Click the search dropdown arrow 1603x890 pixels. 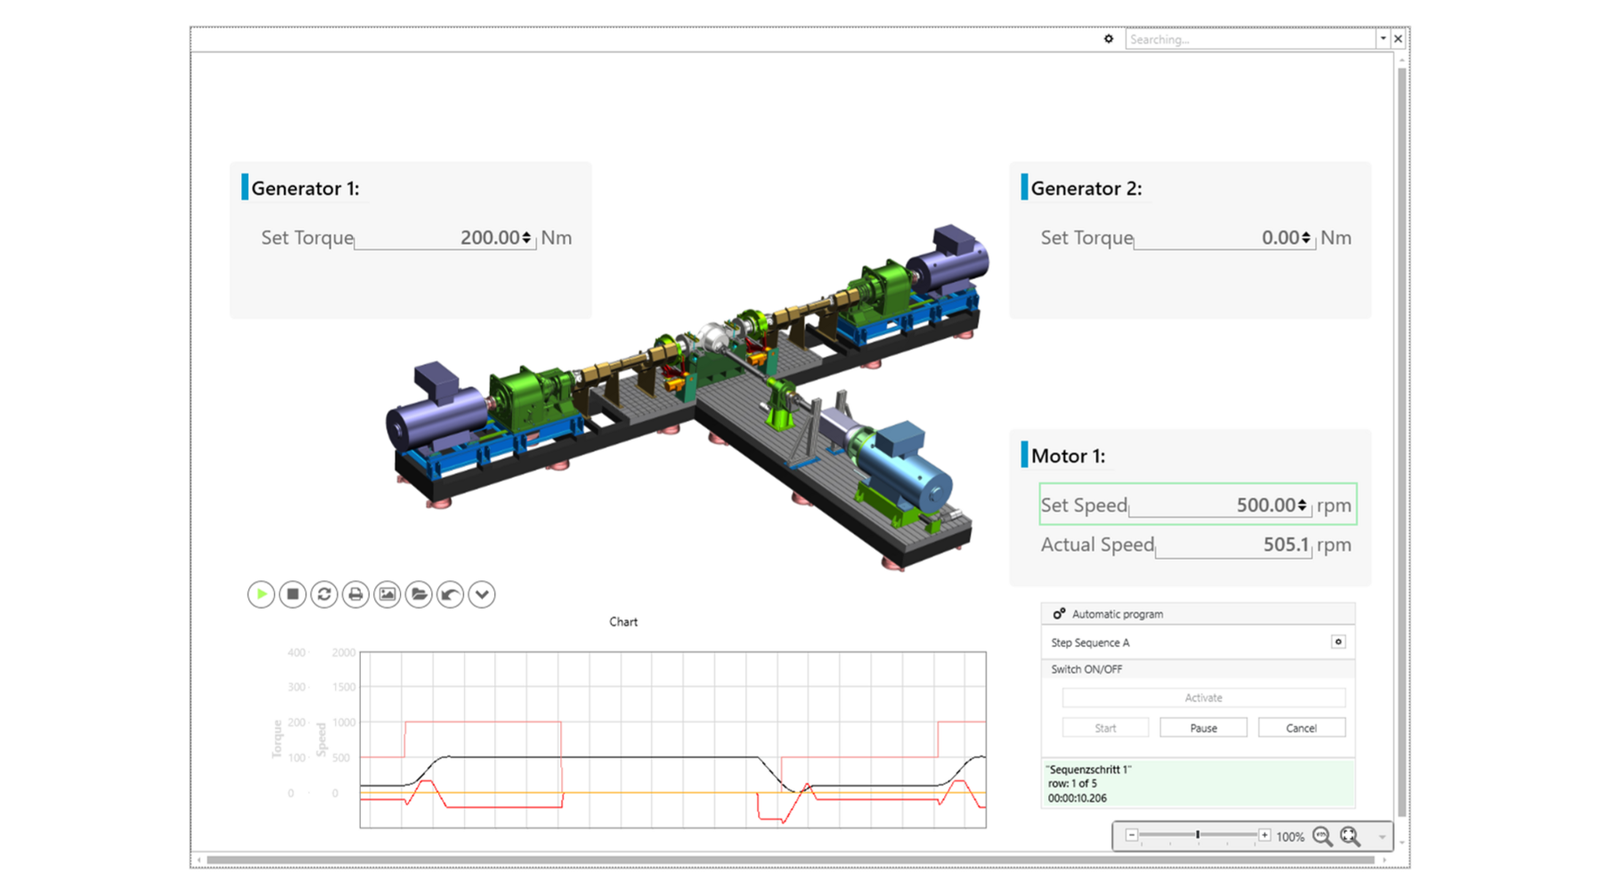(x=1381, y=39)
